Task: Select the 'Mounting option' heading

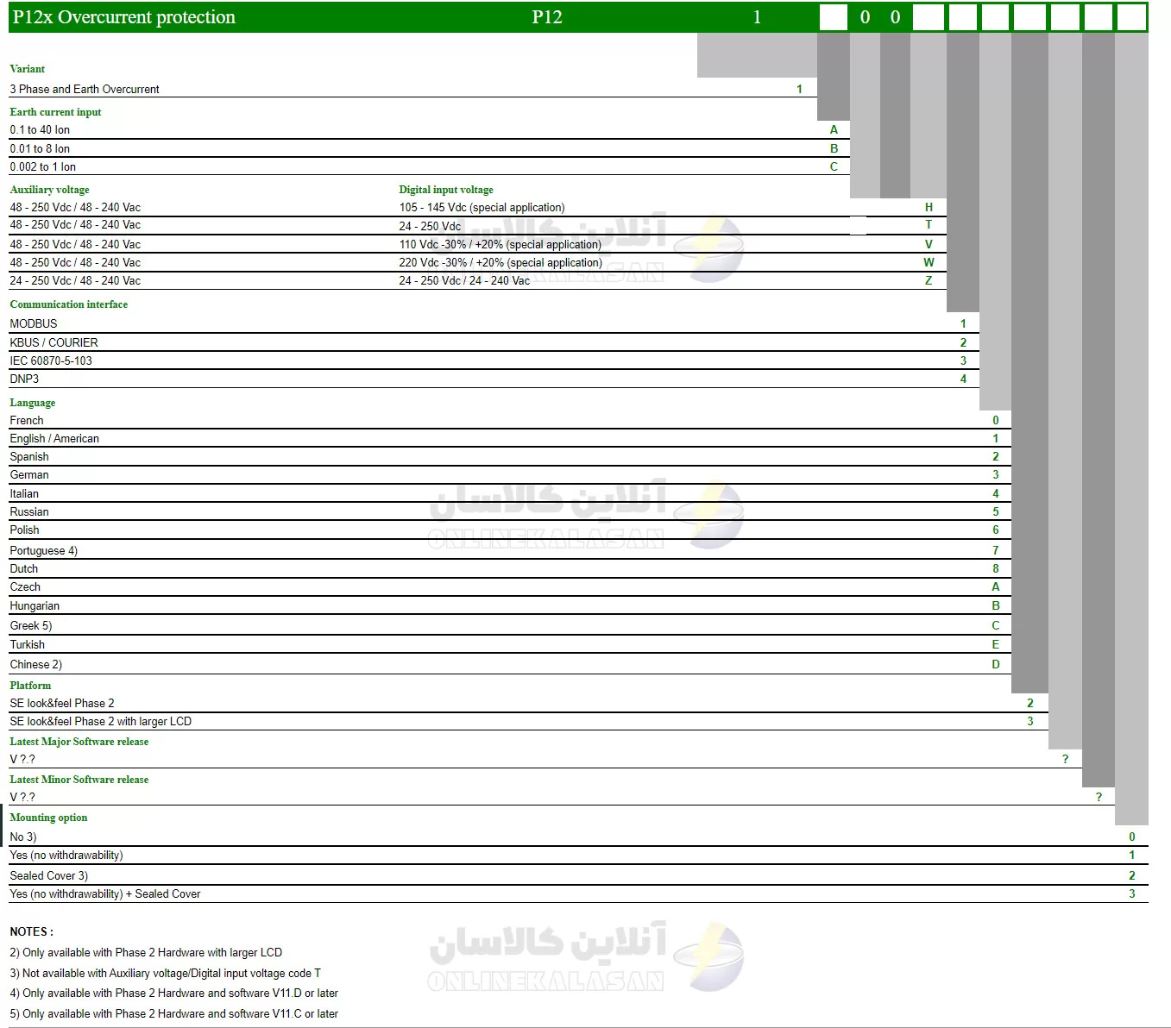Action: pyautogui.click(x=48, y=818)
